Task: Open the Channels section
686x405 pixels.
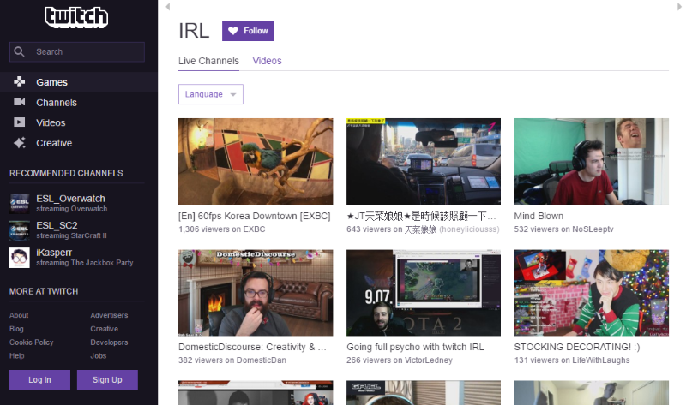Action: [79, 103]
